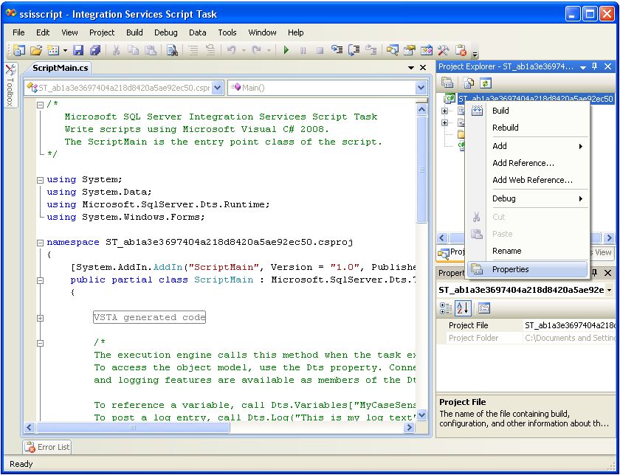Image resolution: width=620 pixels, height=475 pixels.
Task: Open the Debug menu in menu bar
Action: 165,32
